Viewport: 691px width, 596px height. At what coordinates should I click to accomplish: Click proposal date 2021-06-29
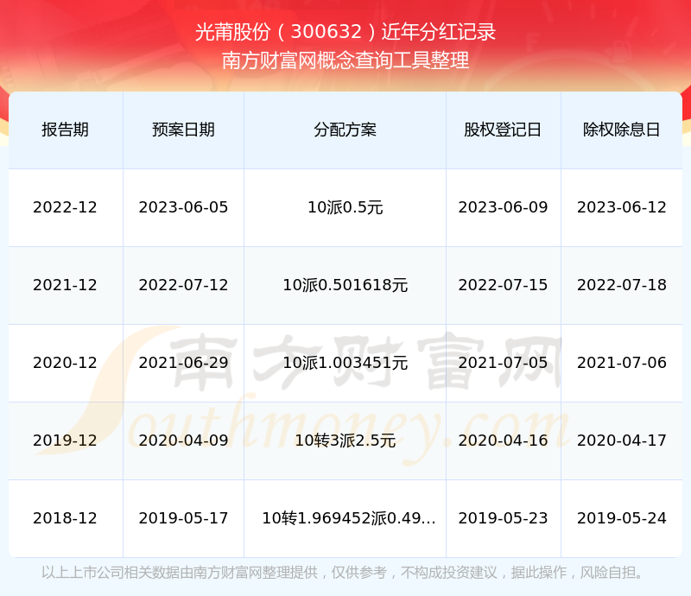click(x=183, y=363)
